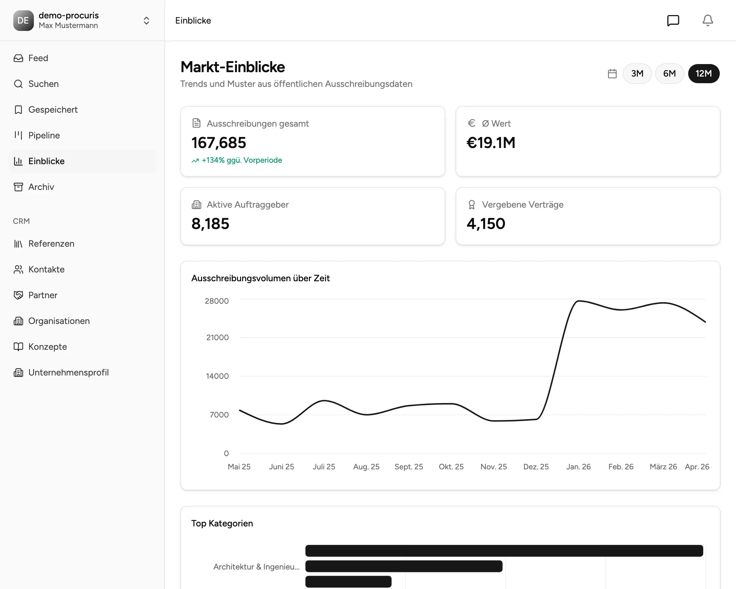Click the Einblicke bar chart icon

(x=18, y=161)
